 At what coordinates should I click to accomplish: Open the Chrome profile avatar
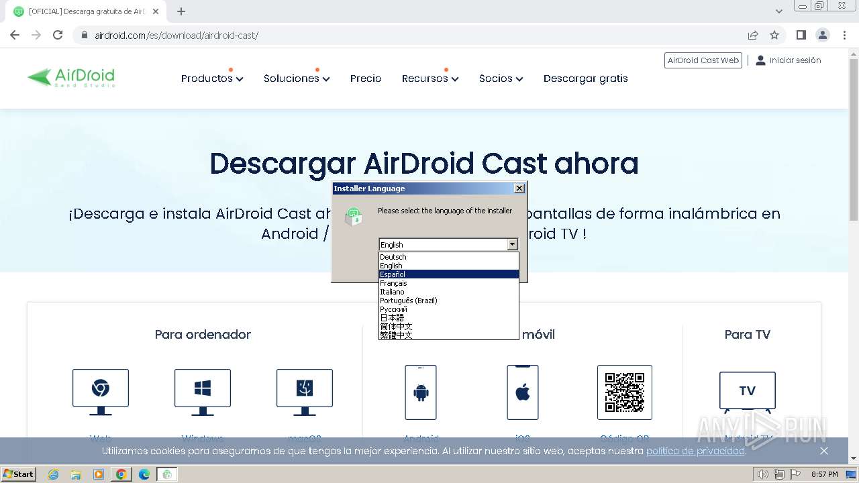tap(822, 35)
